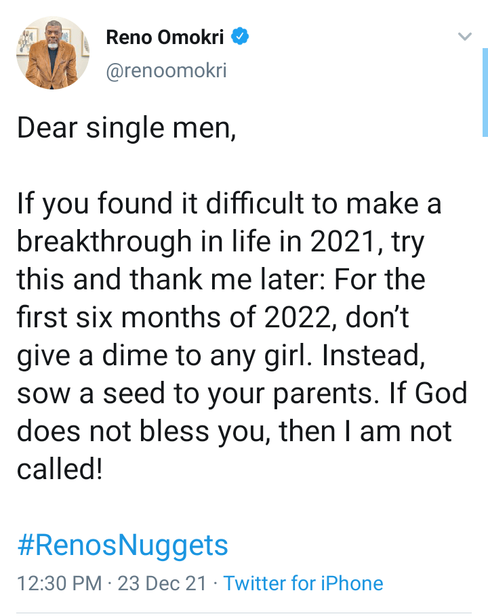Click the 12:30 PM timestamp
488x616 pixels.
tap(58, 583)
